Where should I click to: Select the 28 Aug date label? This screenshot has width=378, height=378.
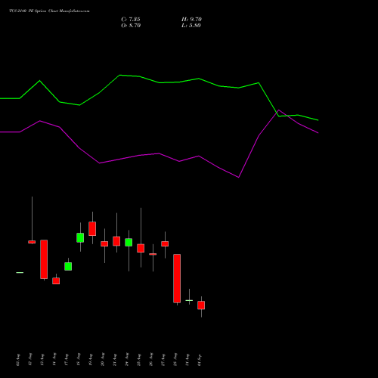tap(175, 359)
